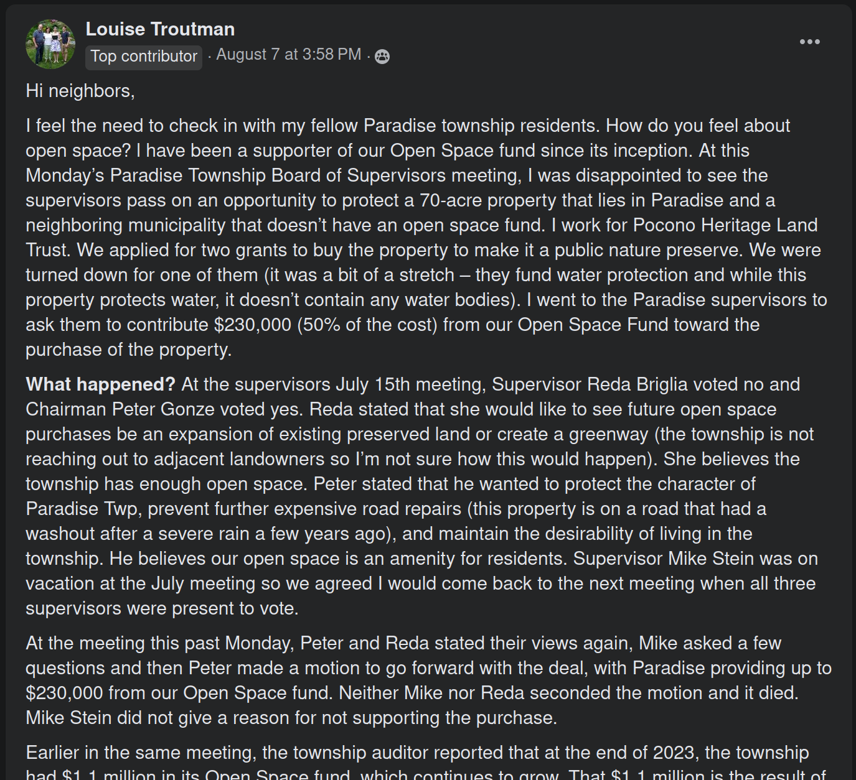Click the Louise Troutman author name
The width and height of the screenshot is (856, 780).
click(x=160, y=29)
